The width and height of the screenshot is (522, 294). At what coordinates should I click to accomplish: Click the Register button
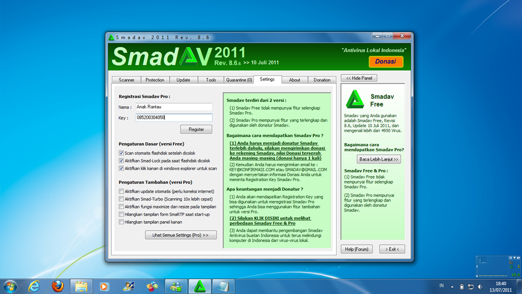(x=196, y=129)
